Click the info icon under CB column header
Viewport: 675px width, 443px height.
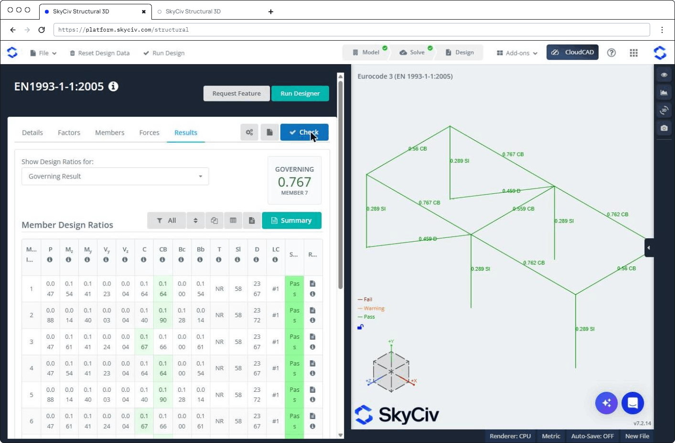(x=162, y=260)
